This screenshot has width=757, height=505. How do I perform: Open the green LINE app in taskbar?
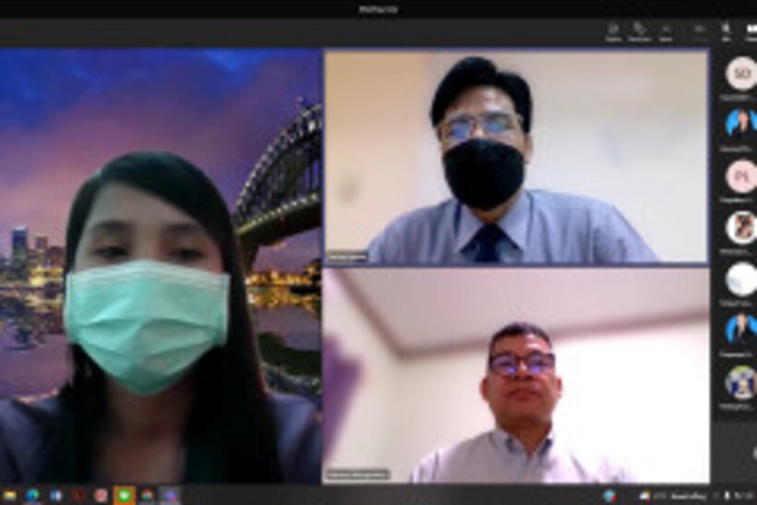pyautogui.click(x=125, y=496)
